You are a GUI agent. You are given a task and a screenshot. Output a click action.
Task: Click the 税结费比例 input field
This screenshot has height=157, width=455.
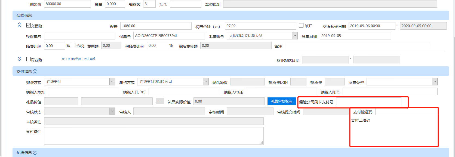(x=158, y=45)
